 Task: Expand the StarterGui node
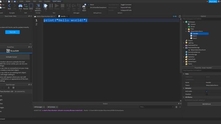(x=184, y=57)
